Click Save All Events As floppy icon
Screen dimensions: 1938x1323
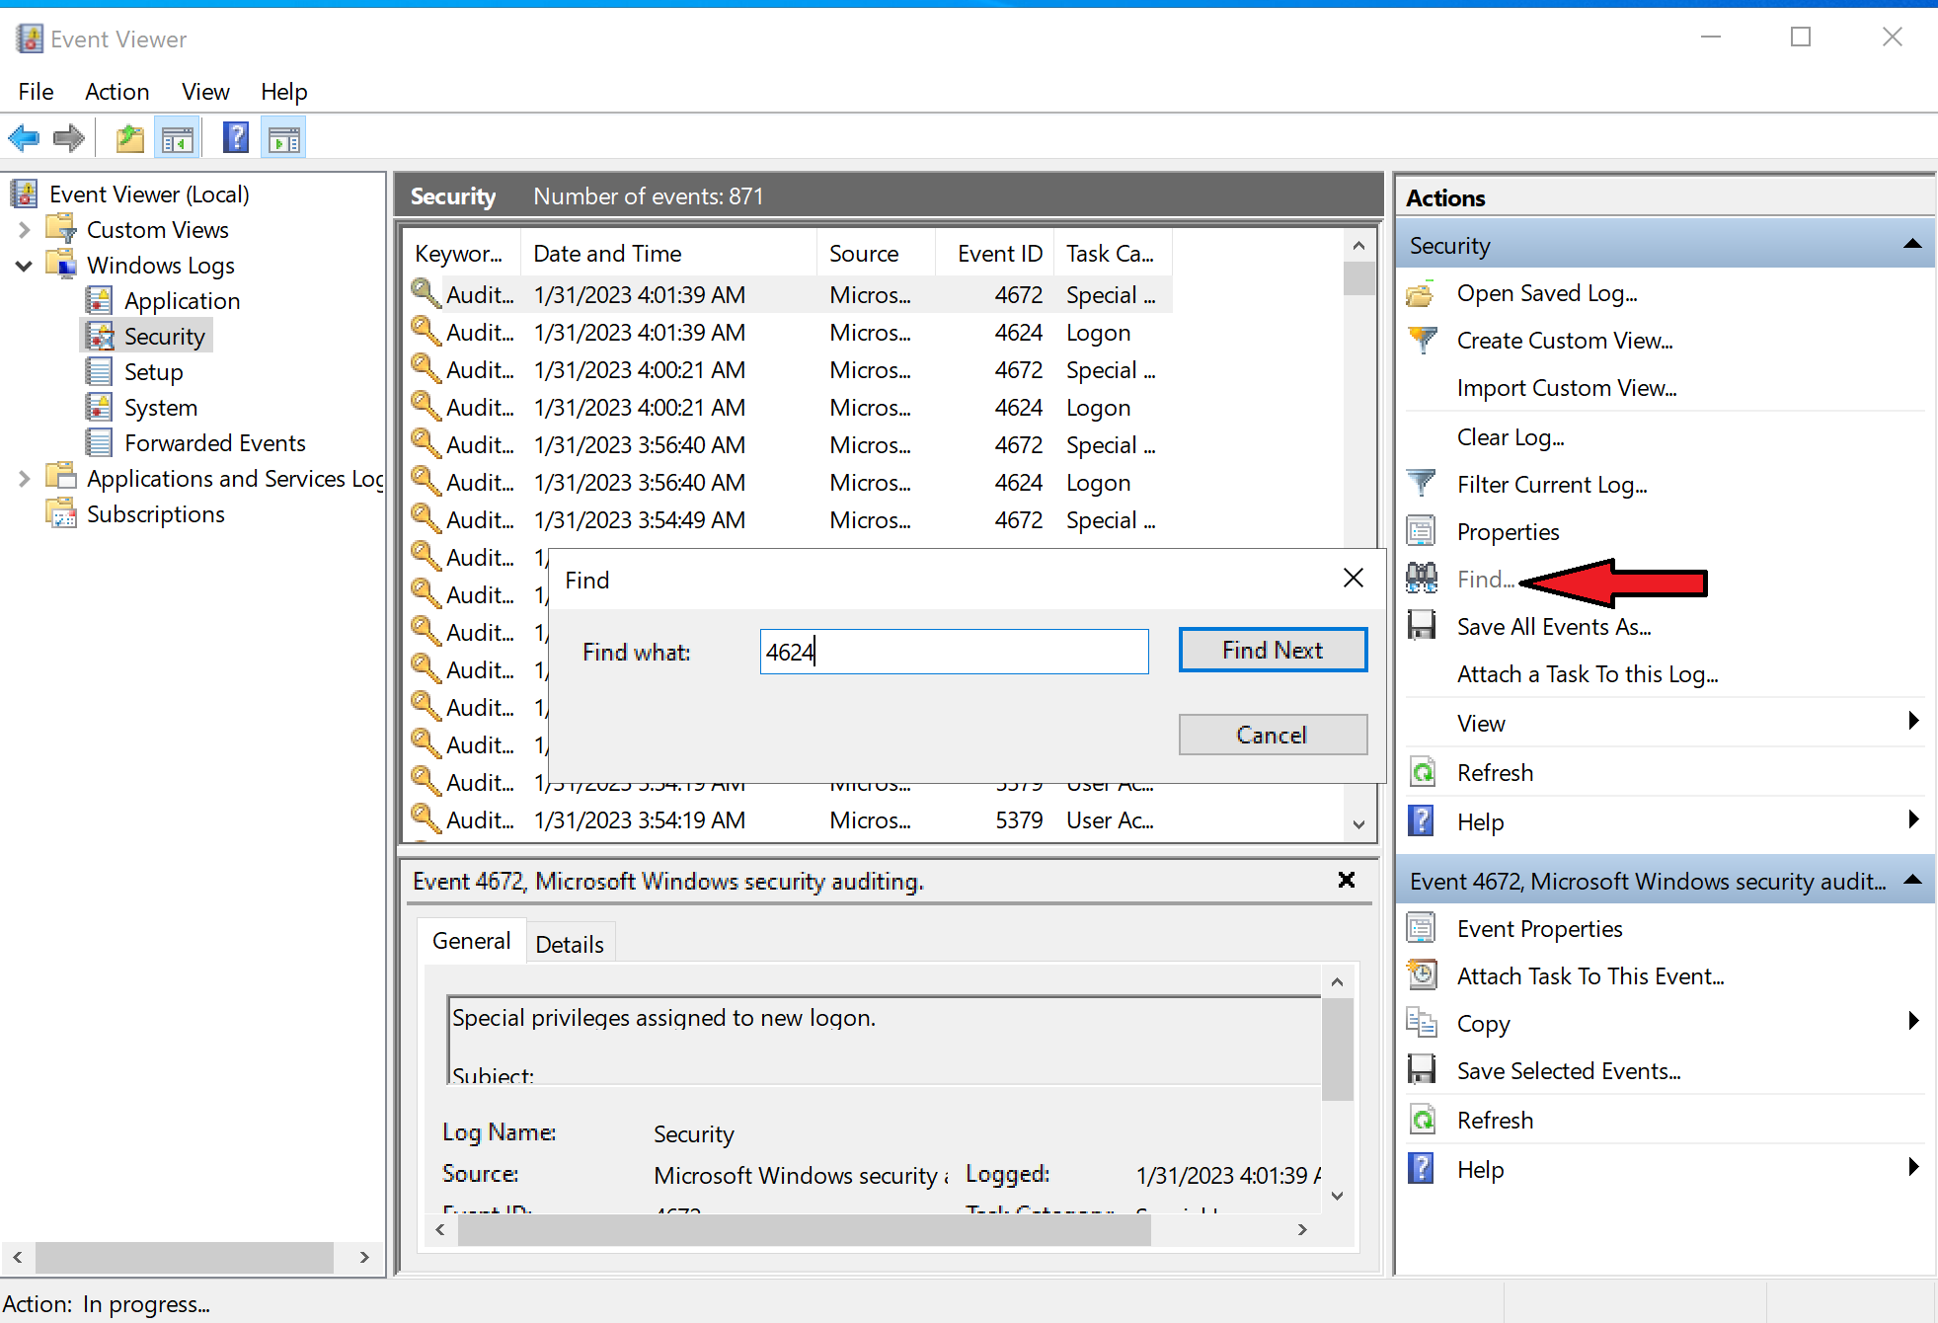(x=1421, y=626)
